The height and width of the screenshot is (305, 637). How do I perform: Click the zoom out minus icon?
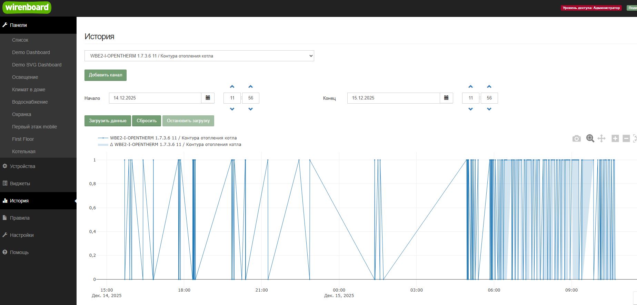click(626, 138)
